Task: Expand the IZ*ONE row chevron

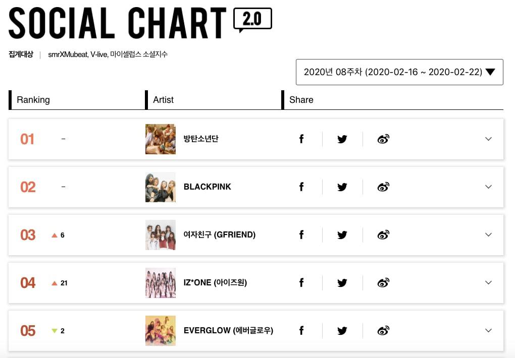Action: (488, 283)
